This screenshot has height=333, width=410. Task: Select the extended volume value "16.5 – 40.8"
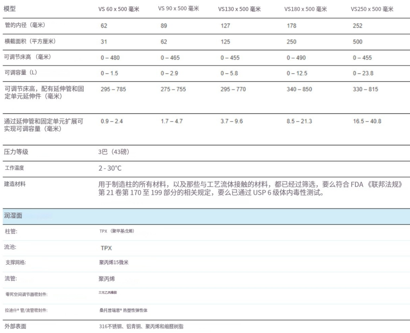pyautogui.click(x=367, y=121)
